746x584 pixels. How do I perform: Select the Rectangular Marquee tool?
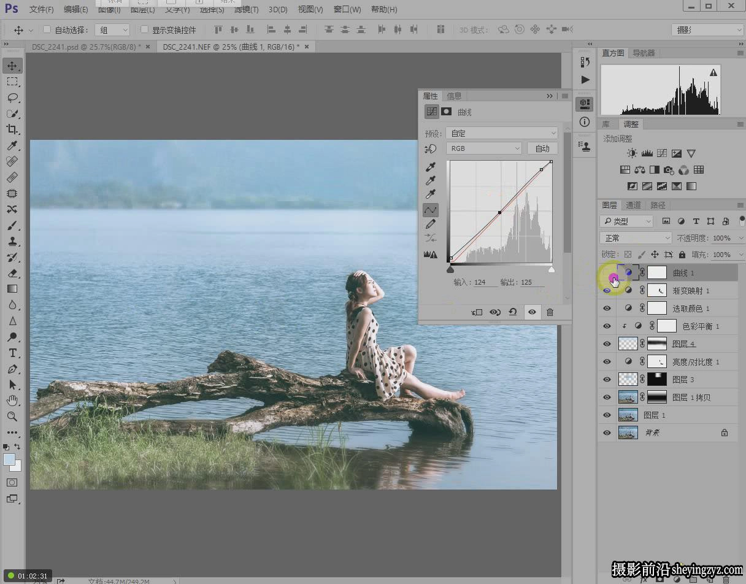12,82
